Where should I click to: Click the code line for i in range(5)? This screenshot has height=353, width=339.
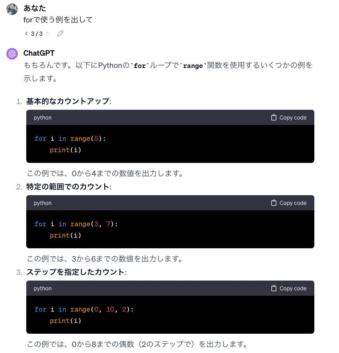(x=70, y=139)
